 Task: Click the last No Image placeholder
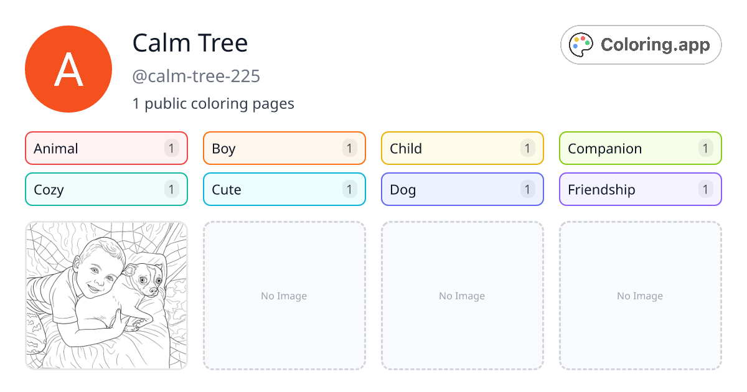640,296
